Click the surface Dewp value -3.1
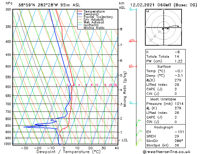 pyautogui.click(x=179, y=76)
